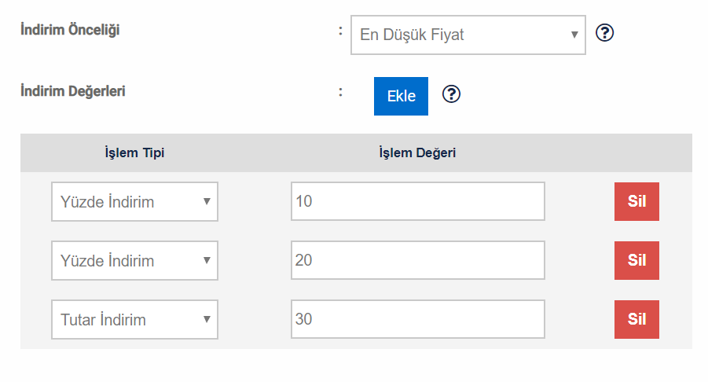Viewport: 708px width, 382px height.
Task: Click the down arrow inside Tutar İndirim select
Action: [207, 319]
